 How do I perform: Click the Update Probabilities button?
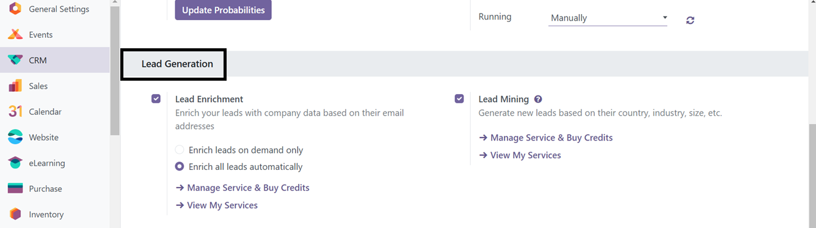coord(224,10)
